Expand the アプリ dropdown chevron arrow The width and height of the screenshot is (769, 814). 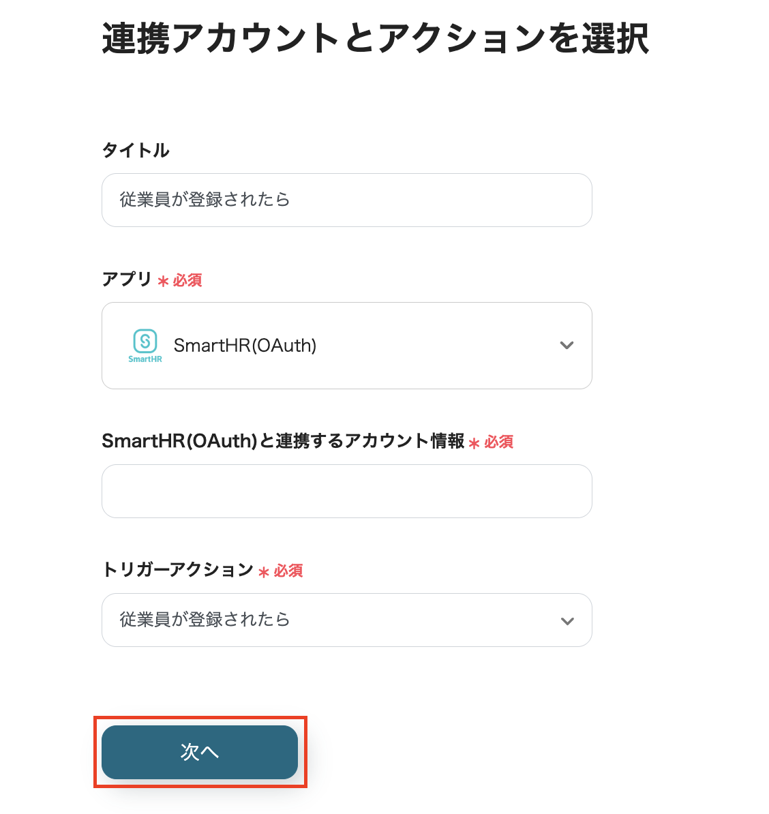pos(567,346)
